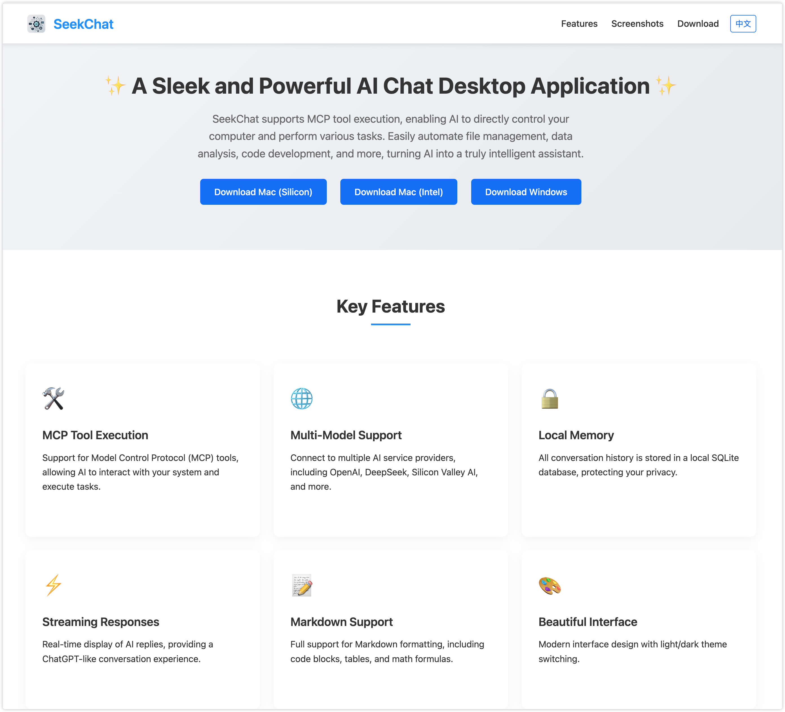
Task: Open the Features nav item
Action: [579, 24]
